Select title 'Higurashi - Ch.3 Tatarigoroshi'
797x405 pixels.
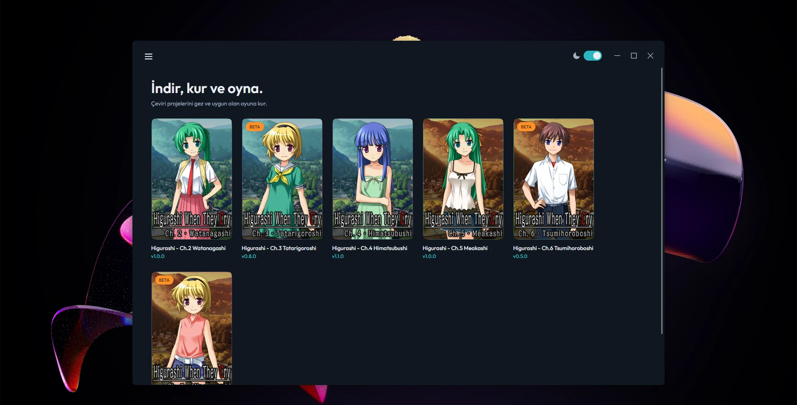point(279,248)
